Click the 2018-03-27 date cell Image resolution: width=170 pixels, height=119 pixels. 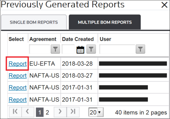pyautogui.click(x=79, y=75)
